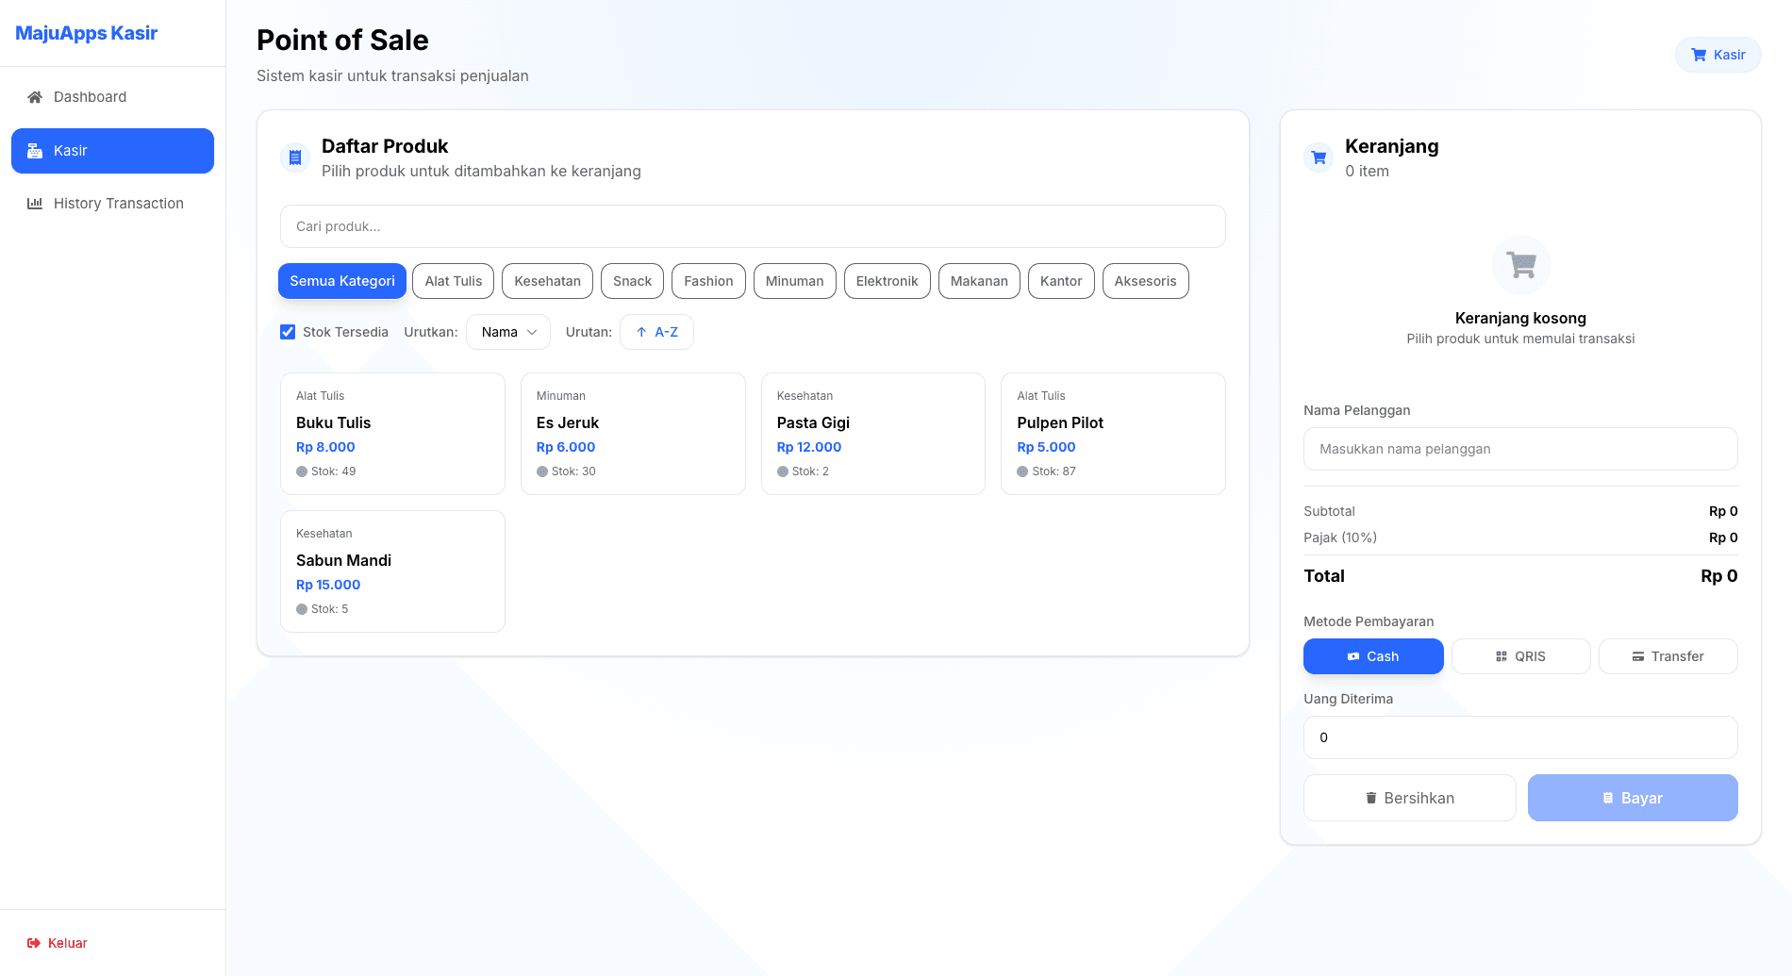Click the trash icon in Bersihkan button
The height and width of the screenshot is (976, 1792).
pyautogui.click(x=1371, y=798)
